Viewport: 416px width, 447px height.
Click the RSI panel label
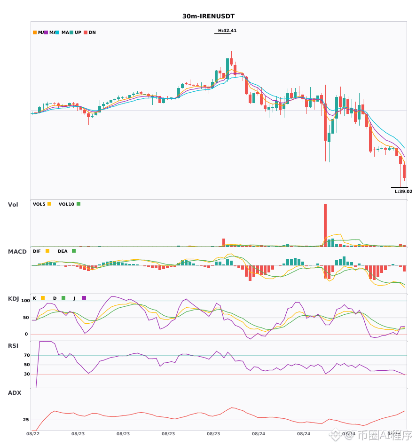(13, 346)
